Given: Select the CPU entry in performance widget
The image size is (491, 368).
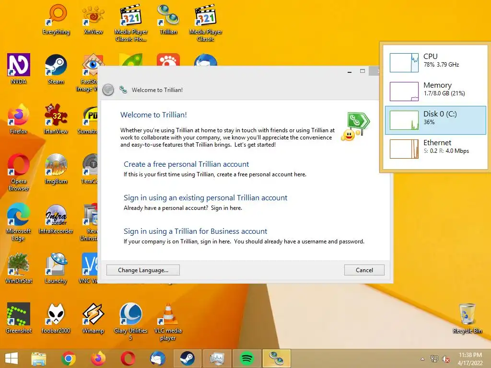Looking at the screenshot, I should [x=435, y=63].
